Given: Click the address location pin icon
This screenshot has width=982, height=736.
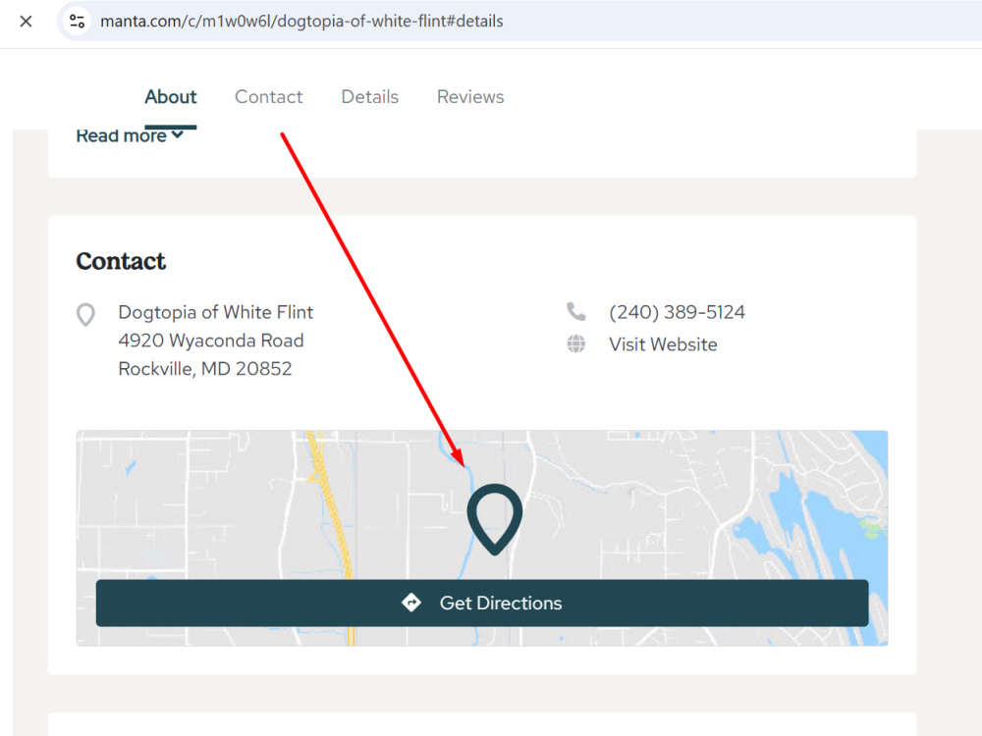Looking at the screenshot, I should 85,315.
